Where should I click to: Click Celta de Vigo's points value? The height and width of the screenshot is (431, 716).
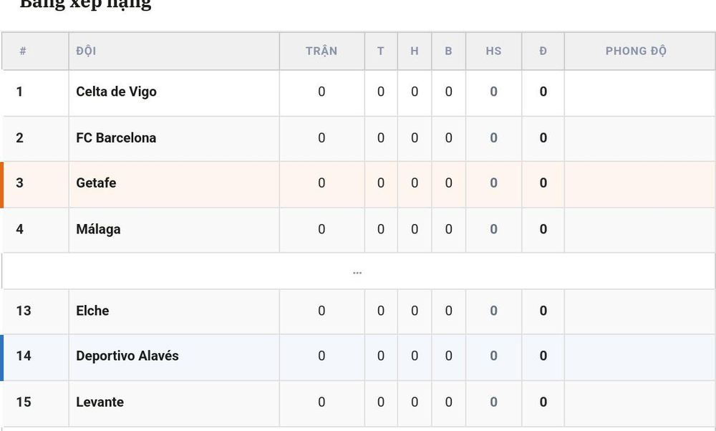(x=543, y=92)
